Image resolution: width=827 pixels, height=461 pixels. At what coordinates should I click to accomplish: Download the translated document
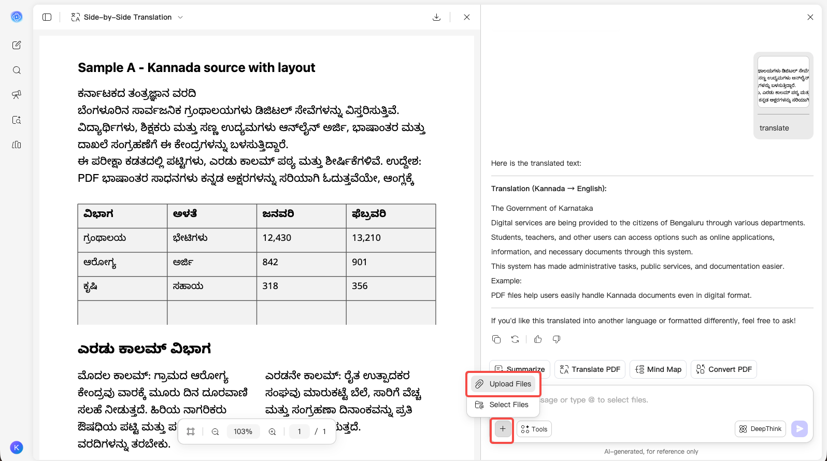[x=437, y=17]
